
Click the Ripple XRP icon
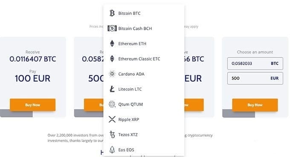pos(112,120)
